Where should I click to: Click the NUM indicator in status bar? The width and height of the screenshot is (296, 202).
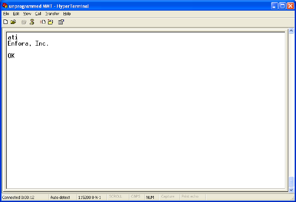(x=150, y=197)
